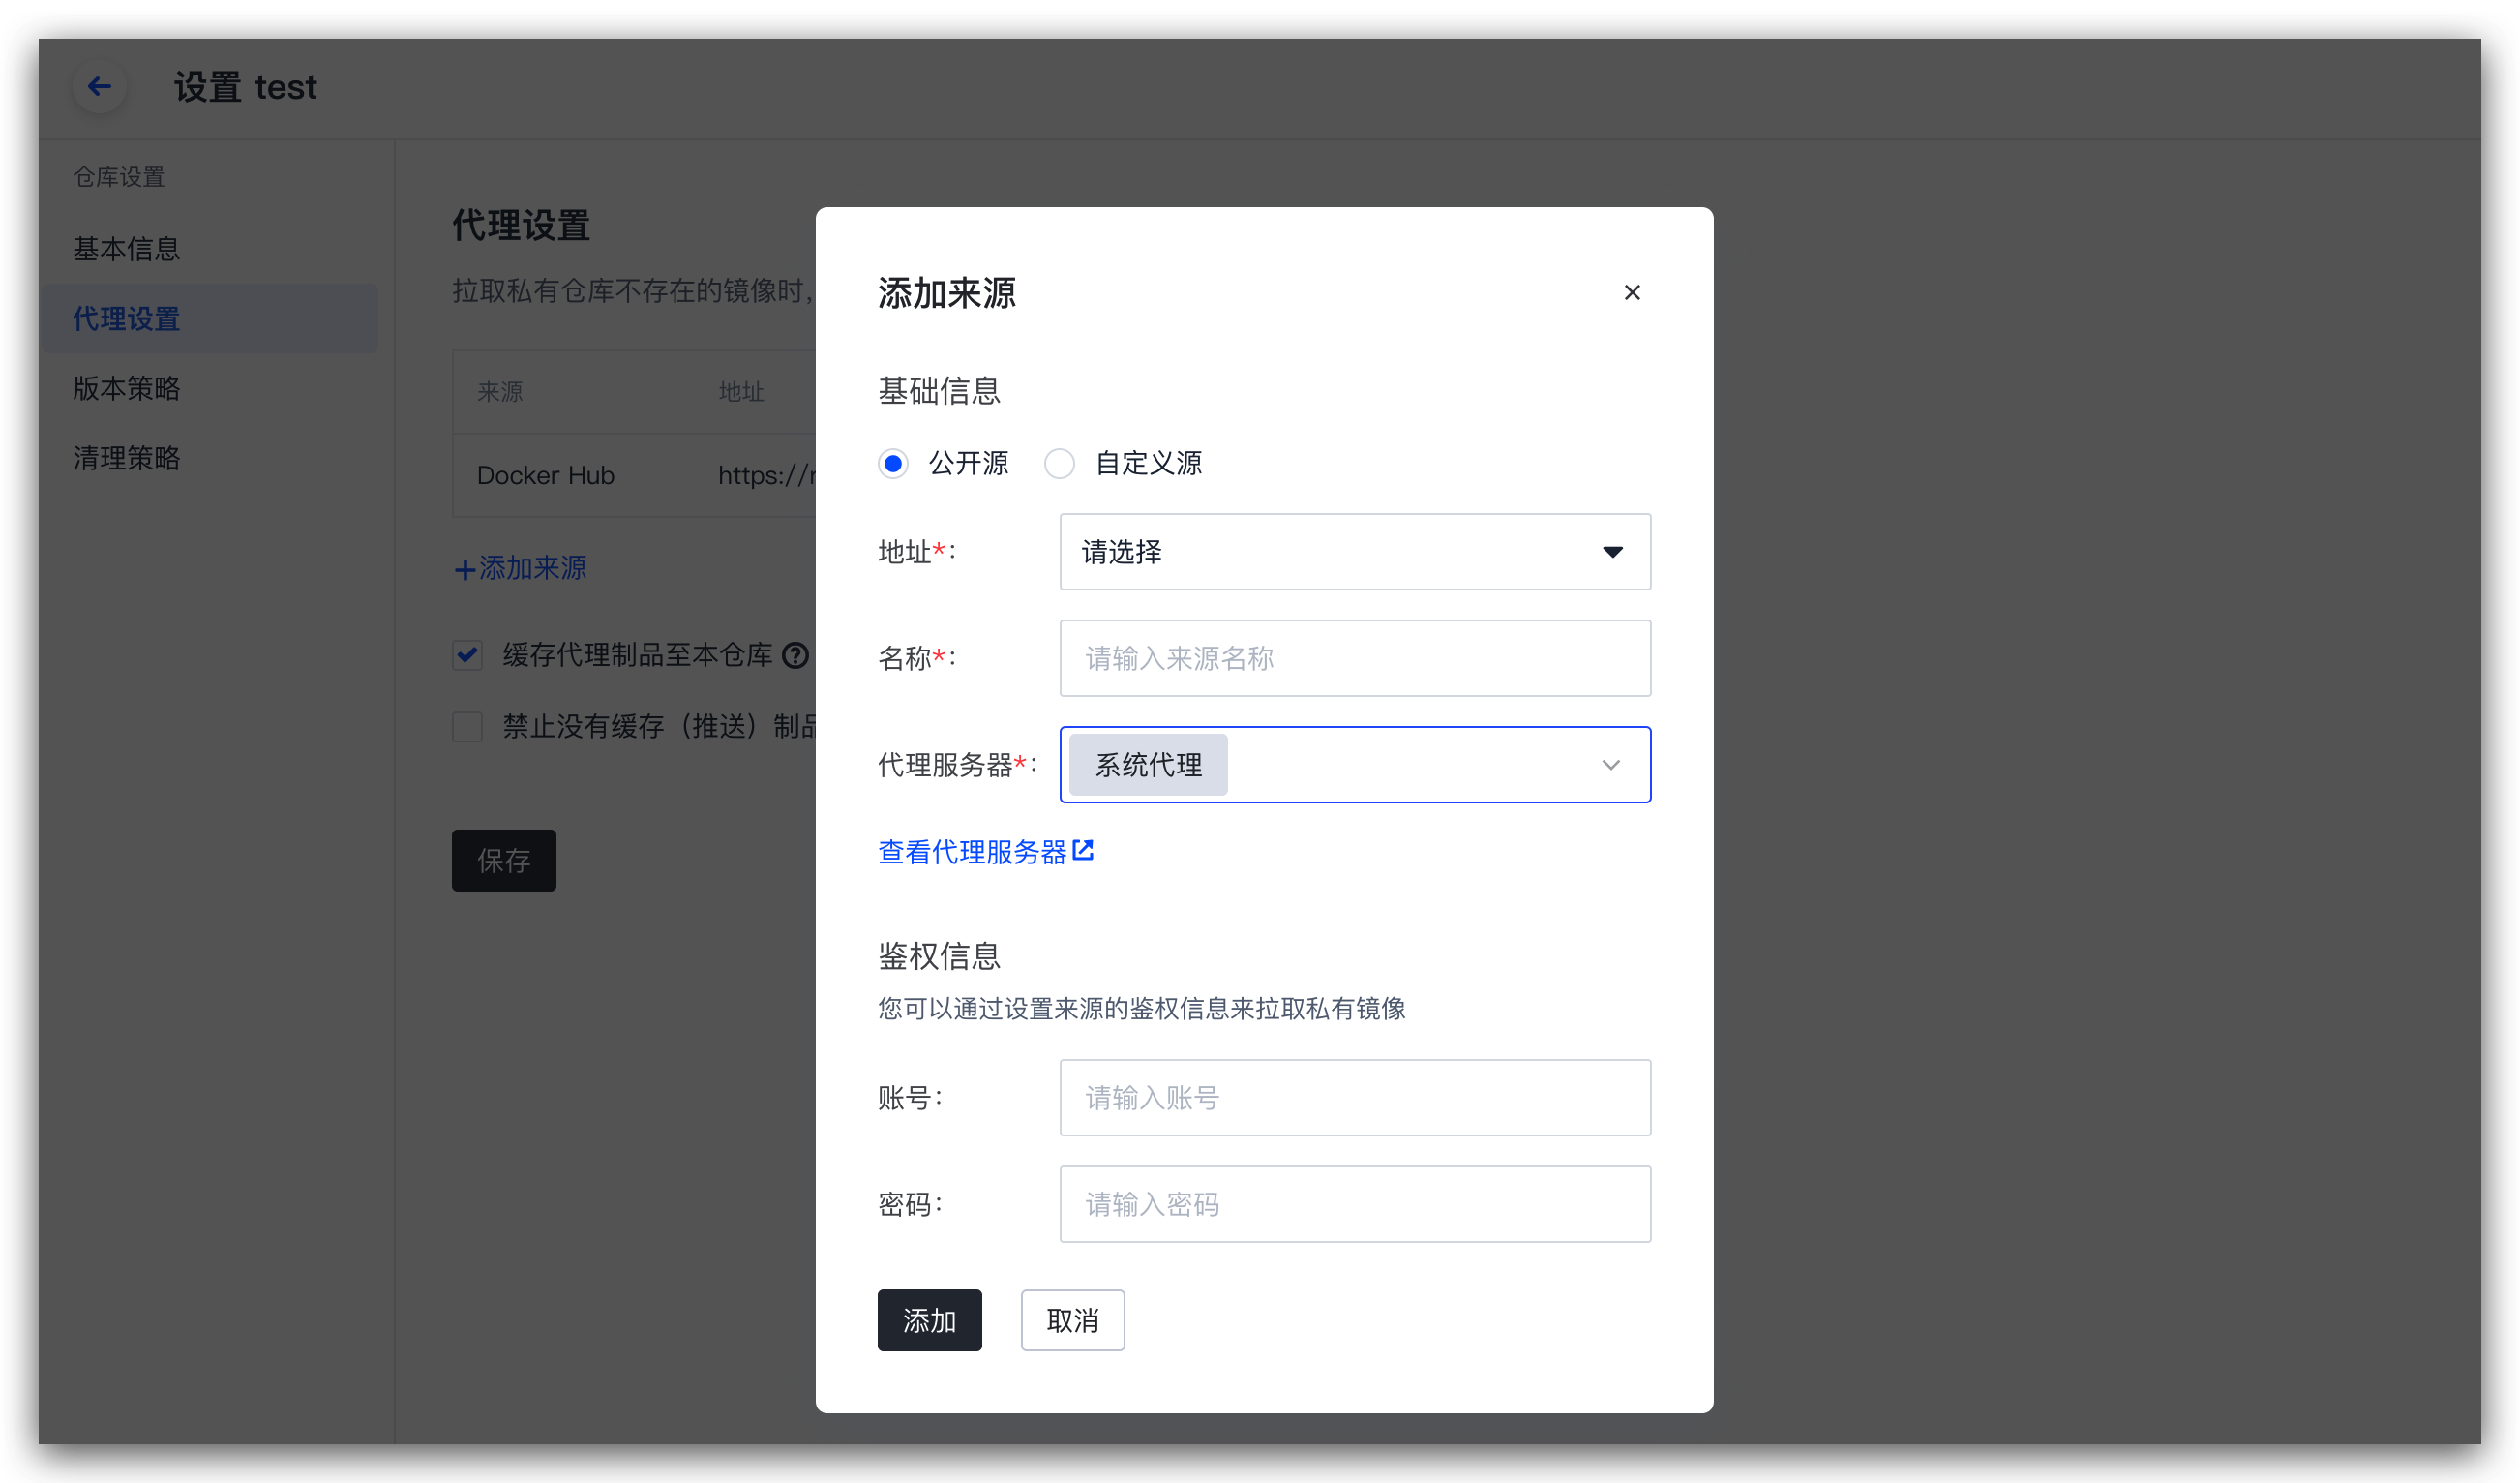The width and height of the screenshot is (2520, 1483).
Task: Click the 来源 column header
Action: coord(500,391)
